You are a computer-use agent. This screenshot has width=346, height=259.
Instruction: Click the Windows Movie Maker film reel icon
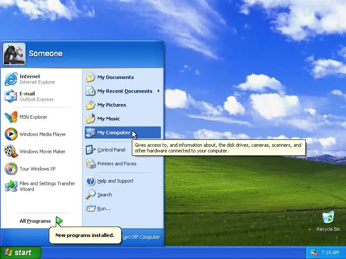[x=11, y=152]
